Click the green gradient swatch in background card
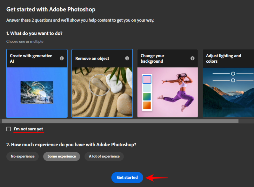This screenshot has height=187, width=254. point(147,97)
